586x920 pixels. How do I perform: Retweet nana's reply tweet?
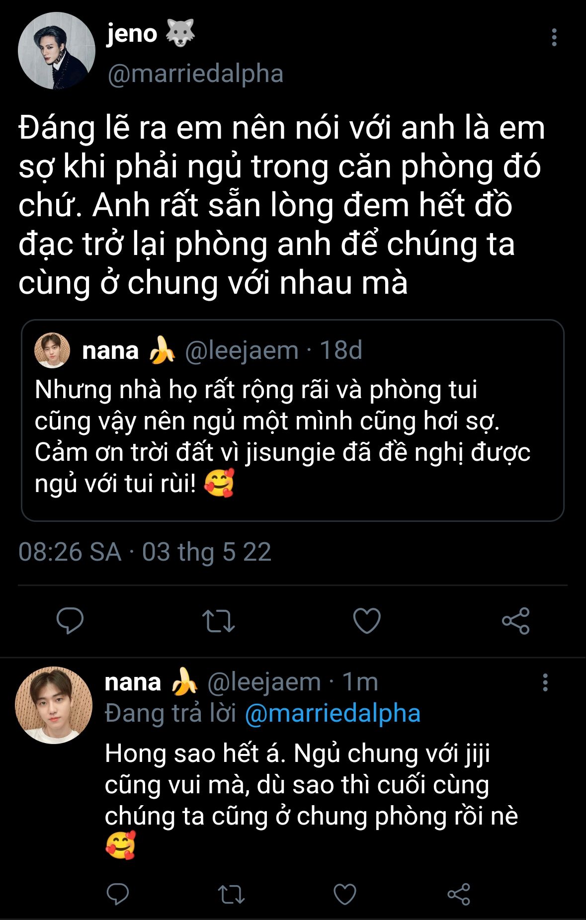(x=231, y=894)
